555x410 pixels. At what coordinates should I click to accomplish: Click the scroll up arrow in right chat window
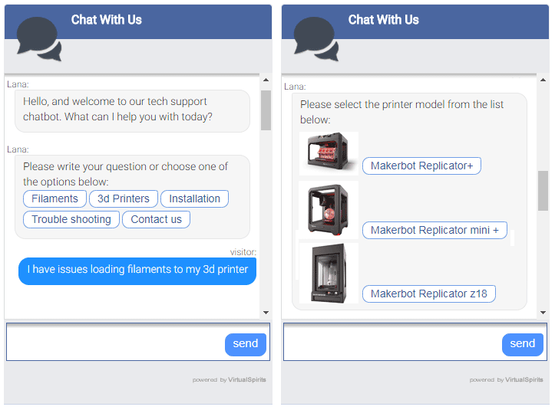point(543,80)
